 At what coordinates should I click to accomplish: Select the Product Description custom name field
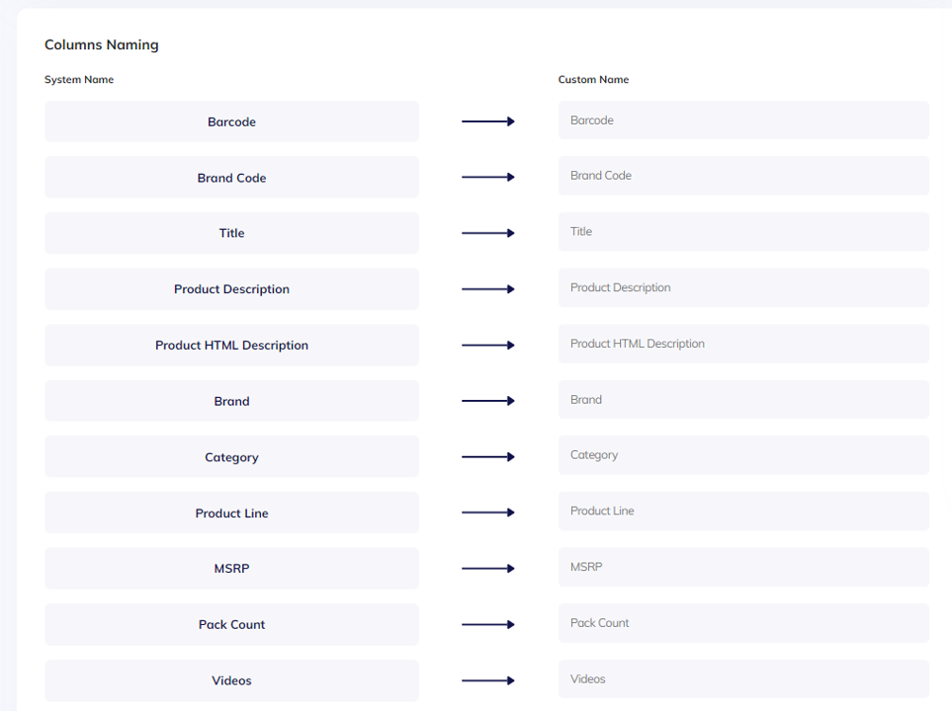coord(742,288)
